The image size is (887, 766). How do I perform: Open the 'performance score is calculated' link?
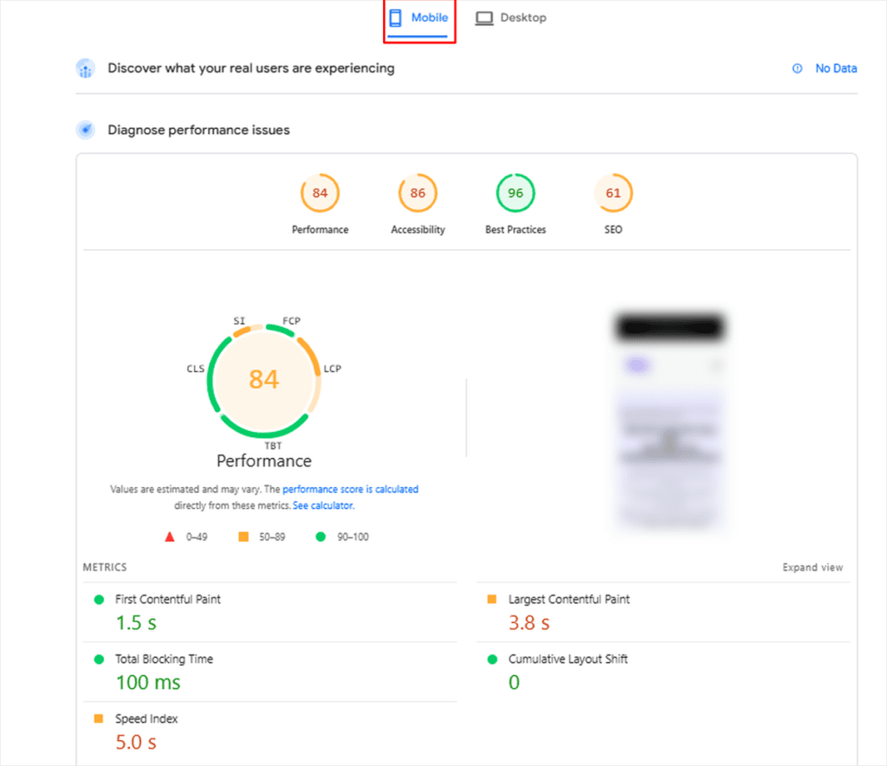pos(350,489)
